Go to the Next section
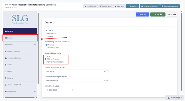This screenshot has height=101, width=185. 142,14
